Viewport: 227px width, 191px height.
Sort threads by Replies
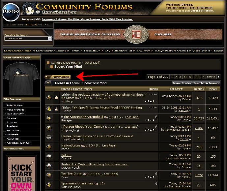pos(199,89)
